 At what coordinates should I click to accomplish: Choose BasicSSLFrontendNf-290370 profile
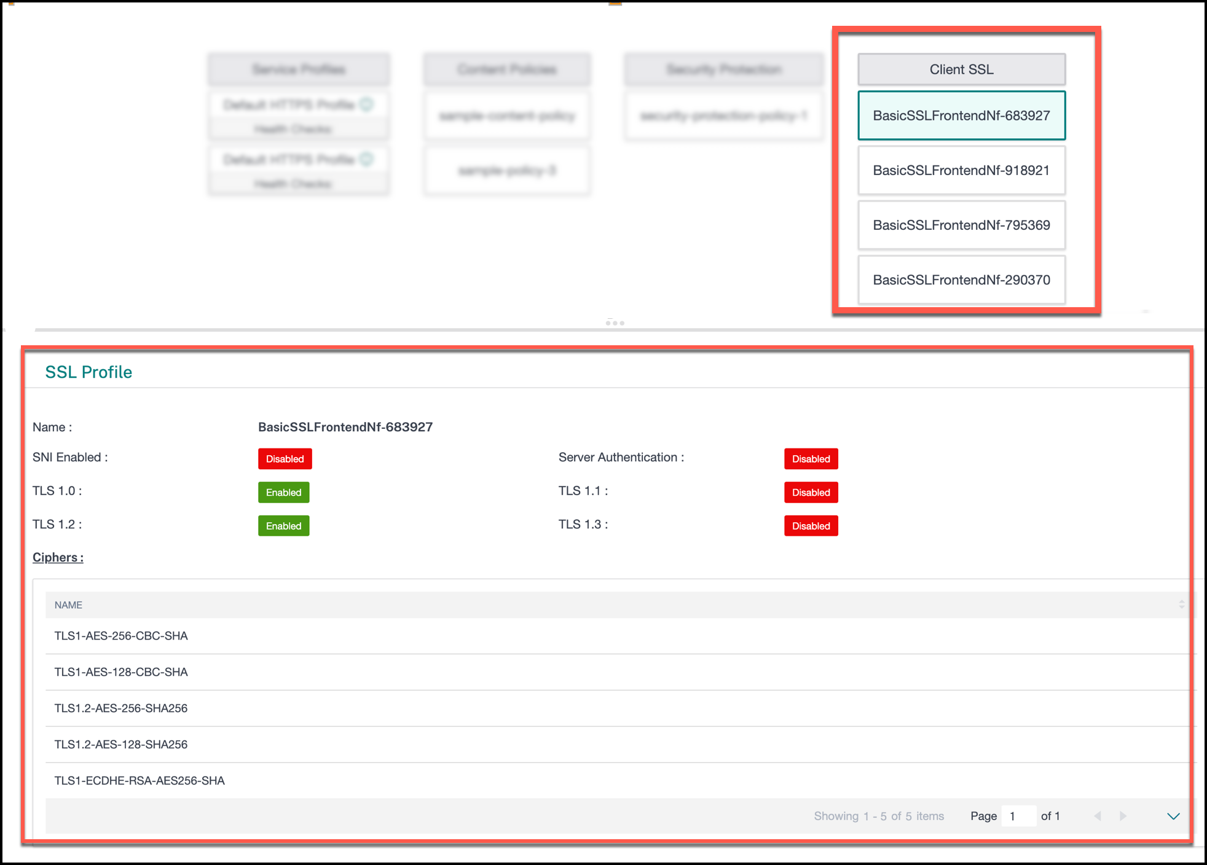[961, 280]
